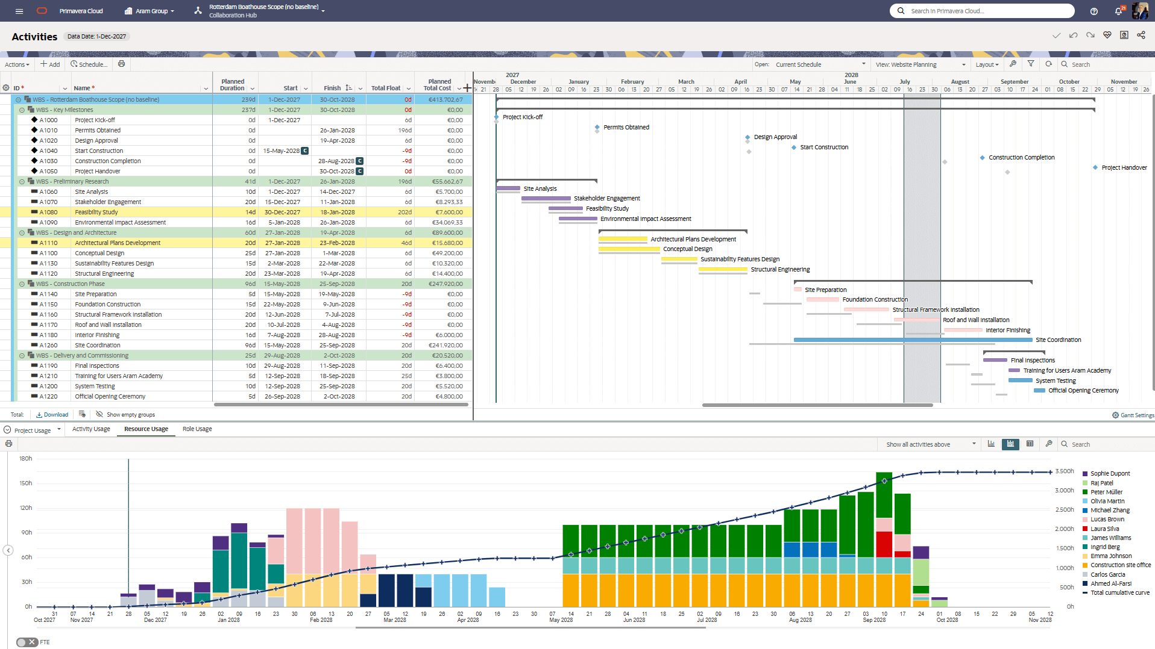The width and height of the screenshot is (1155, 649).
Task: Open the Actions menu
Action: tap(16, 64)
